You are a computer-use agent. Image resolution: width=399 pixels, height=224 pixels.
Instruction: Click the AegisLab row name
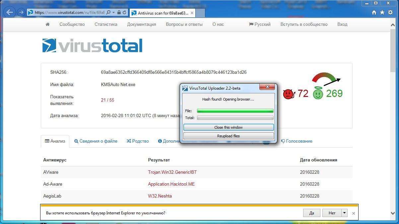[x=52, y=196]
